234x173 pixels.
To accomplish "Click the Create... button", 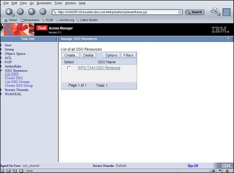I will 71,55.
